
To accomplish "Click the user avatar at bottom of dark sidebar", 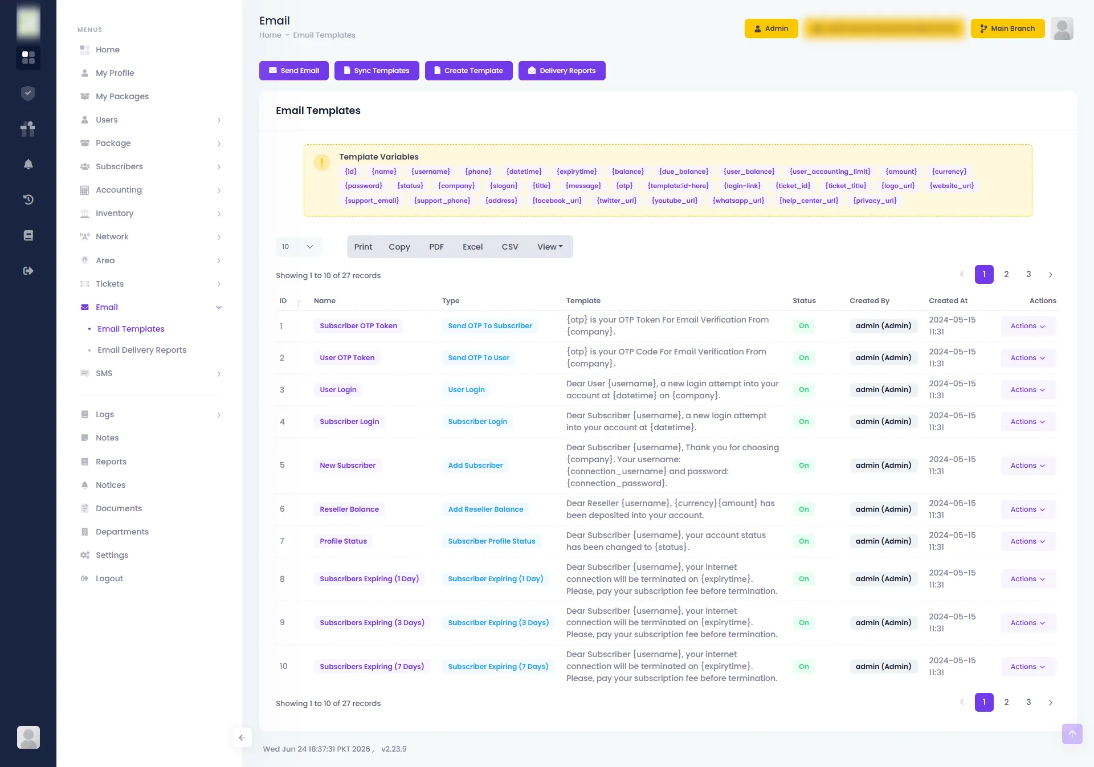I will click(28, 737).
